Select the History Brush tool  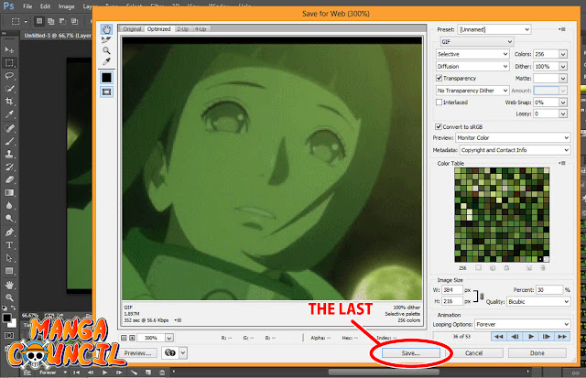click(x=9, y=167)
